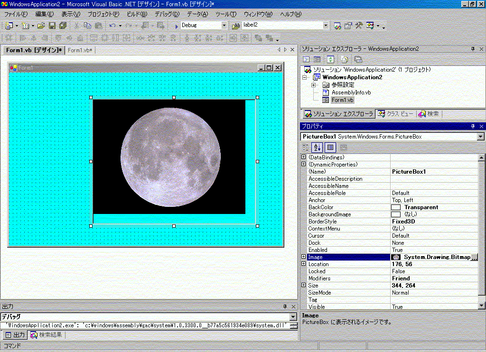Click the Image property bitmap thumbnail
This screenshot has width=486, height=352.
coord(396,257)
